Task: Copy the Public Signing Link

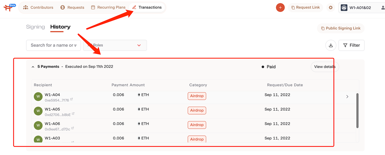Action: (341, 28)
